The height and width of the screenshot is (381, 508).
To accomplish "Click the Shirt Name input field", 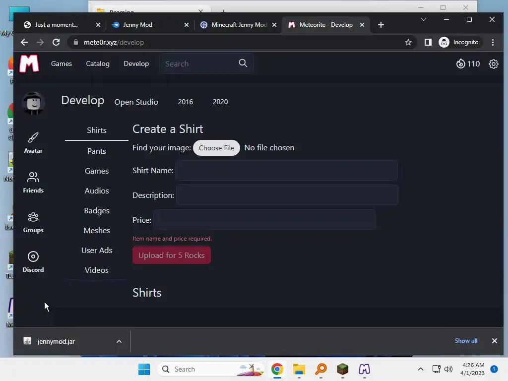I will (x=286, y=170).
